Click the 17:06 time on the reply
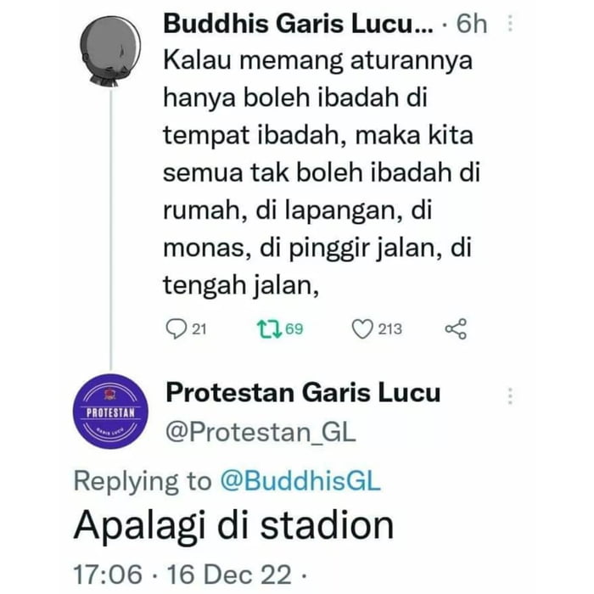This screenshot has width=594, height=594. (108, 573)
